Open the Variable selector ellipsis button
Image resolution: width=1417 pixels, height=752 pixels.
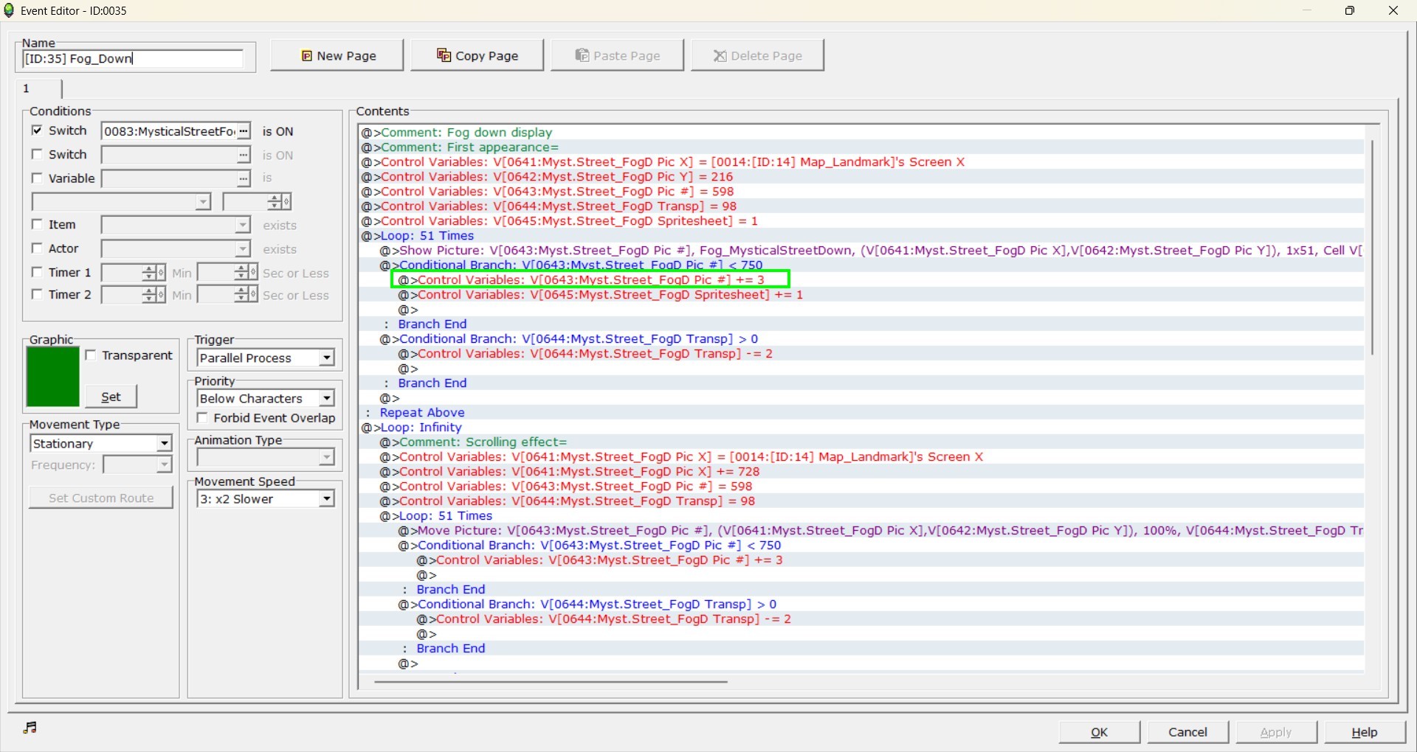coord(244,178)
